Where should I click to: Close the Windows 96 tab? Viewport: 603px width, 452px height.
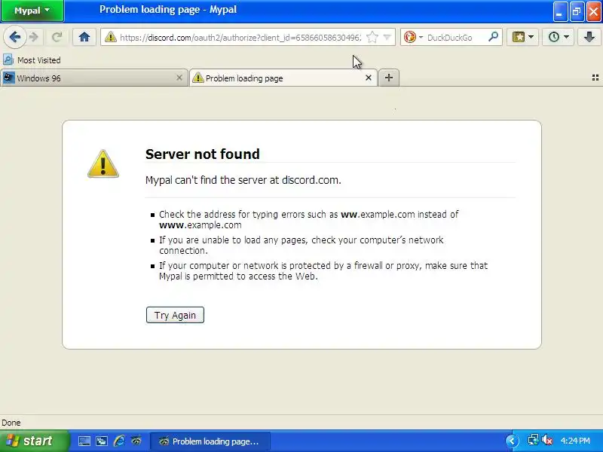(179, 78)
